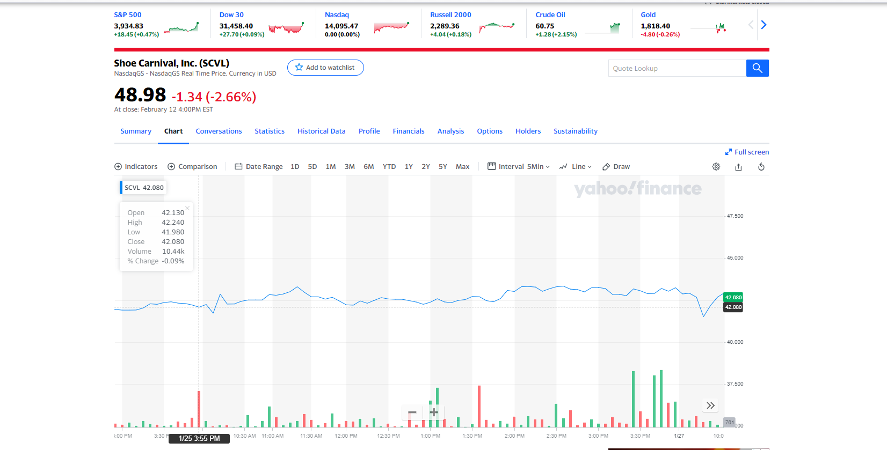Open the Crude Oil link

click(550, 15)
